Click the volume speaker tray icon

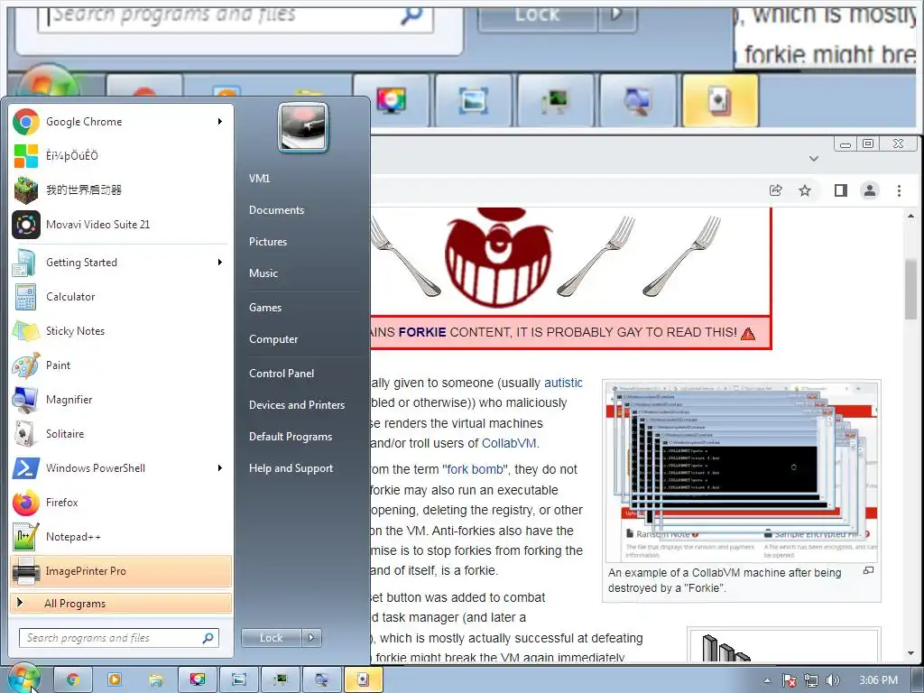tap(833, 680)
